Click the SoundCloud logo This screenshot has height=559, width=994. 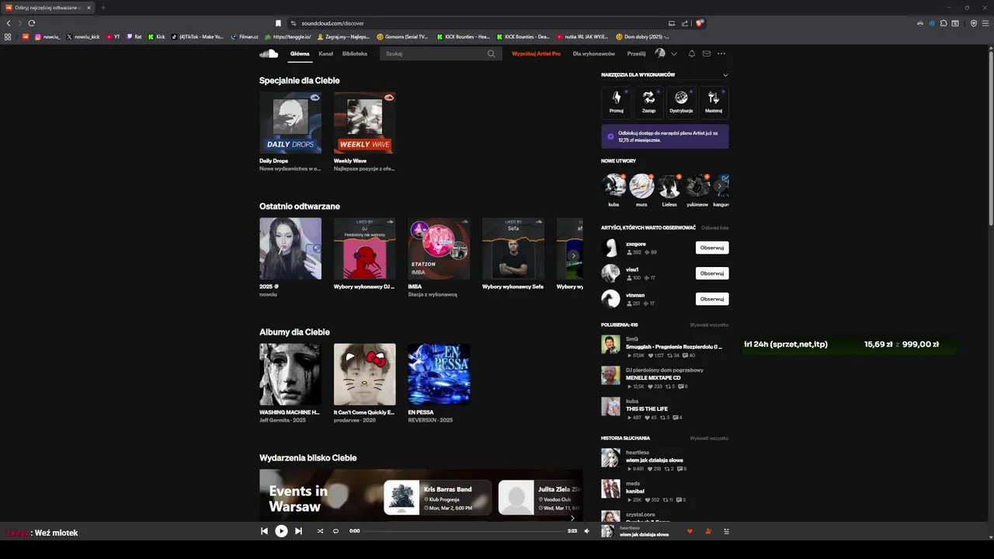tap(269, 54)
